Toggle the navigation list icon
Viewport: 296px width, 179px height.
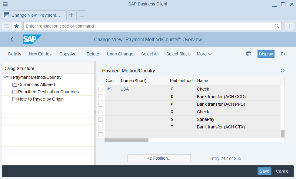(7, 26)
